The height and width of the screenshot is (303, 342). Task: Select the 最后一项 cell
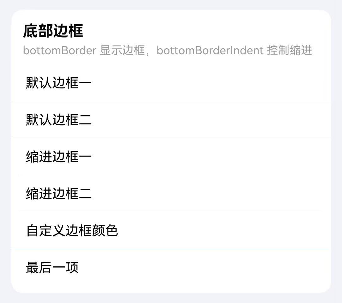tap(171, 268)
